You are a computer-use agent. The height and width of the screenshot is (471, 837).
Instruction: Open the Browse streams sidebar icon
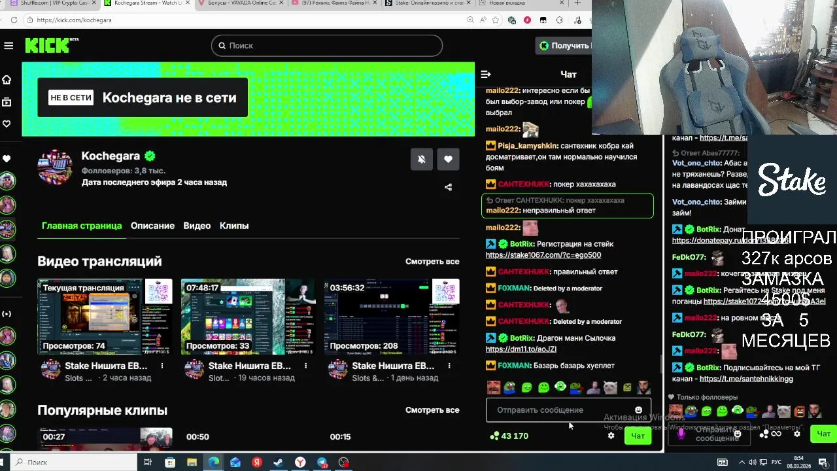[7, 102]
